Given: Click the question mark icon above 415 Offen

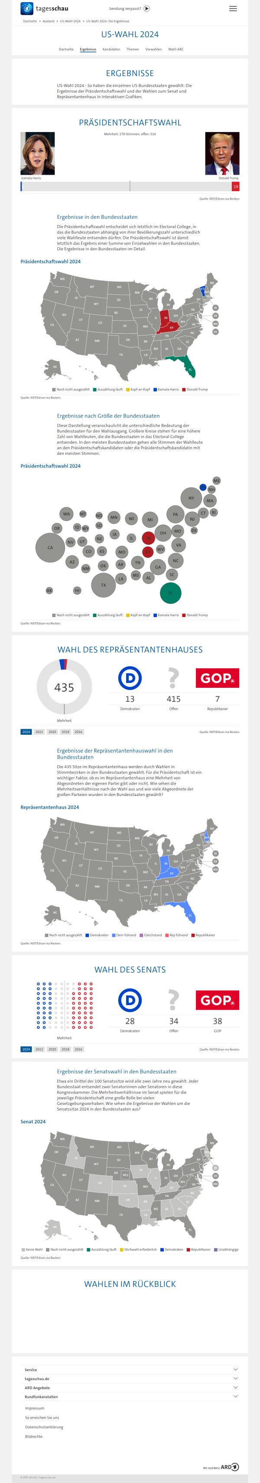Looking at the screenshot, I should tap(173, 677).
